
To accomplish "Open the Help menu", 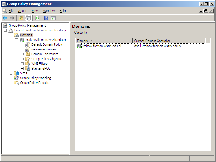I will 62,11.
